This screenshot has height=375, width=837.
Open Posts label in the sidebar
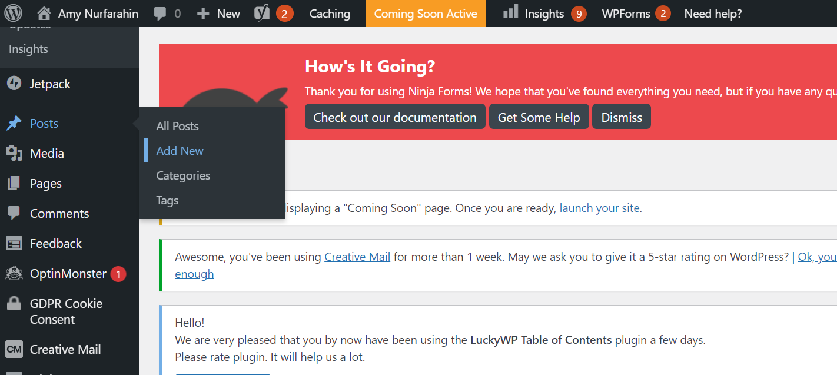pos(44,124)
